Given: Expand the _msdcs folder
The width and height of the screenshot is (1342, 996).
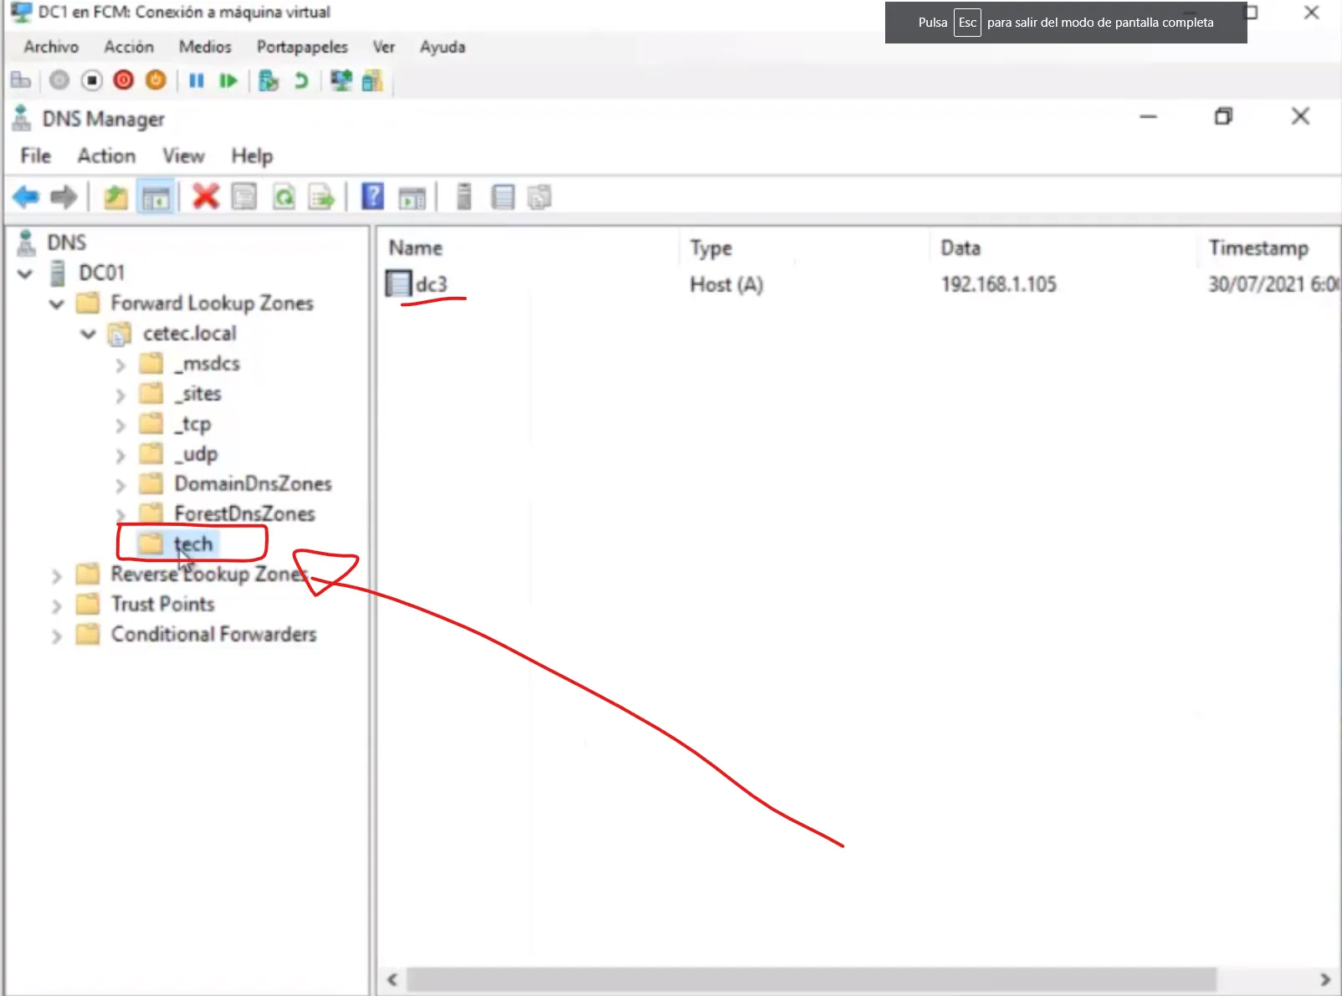Looking at the screenshot, I should pyautogui.click(x=120, y=365).
